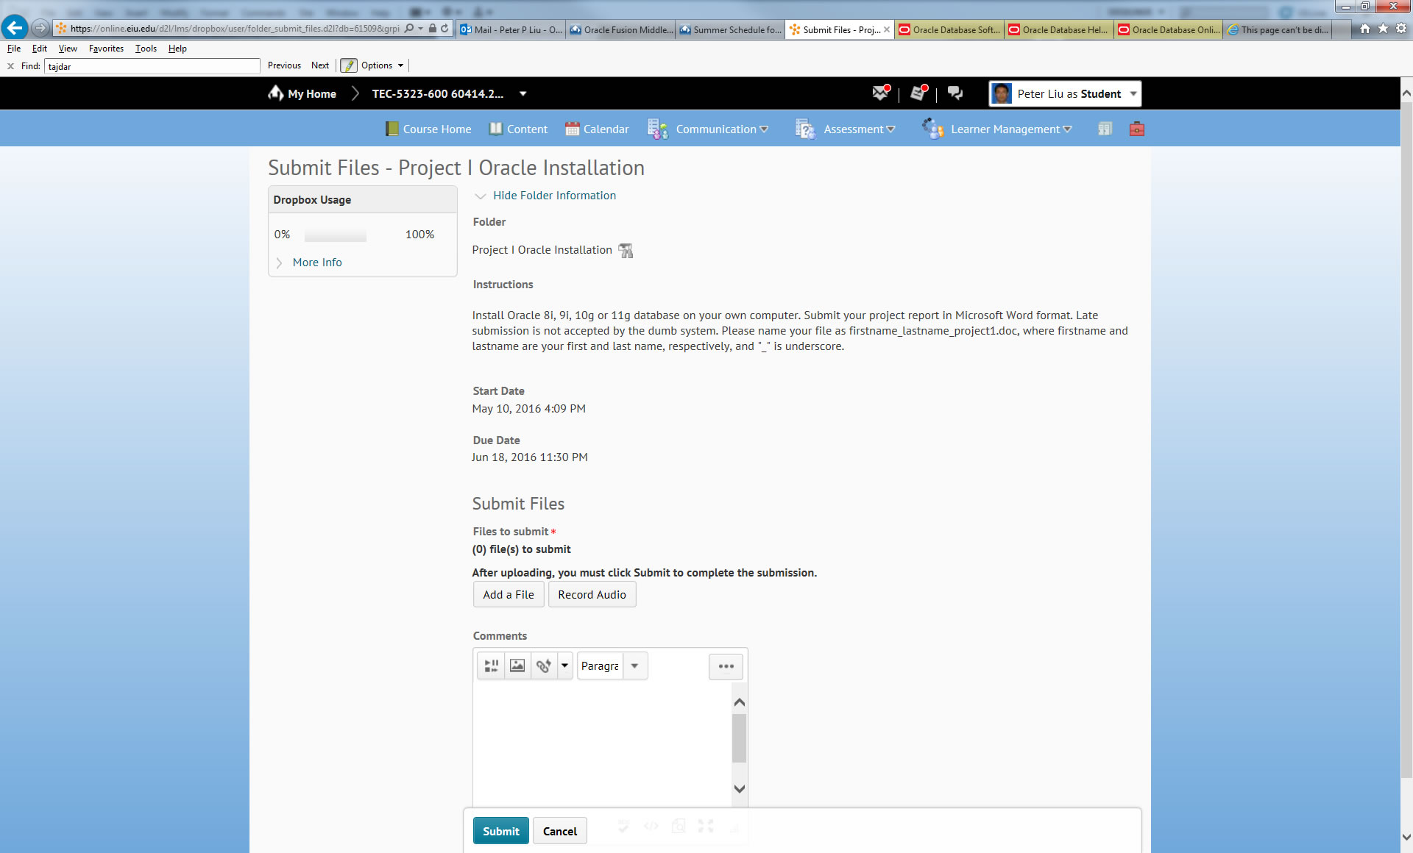Open message alerts envelope icon

pos(881,93)
